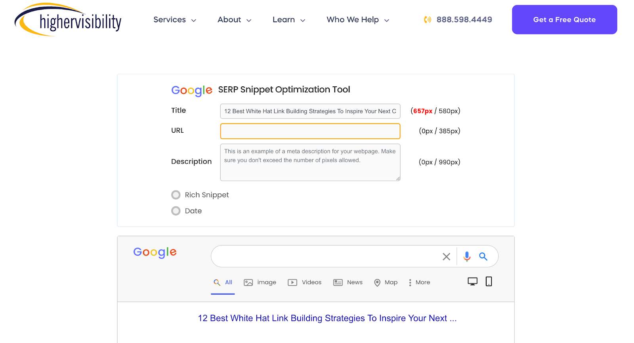The width and height of the screenshot is (634, 343).
Task: Open the HigherVisibility logo homepage link
Action: tap(68, 20)
